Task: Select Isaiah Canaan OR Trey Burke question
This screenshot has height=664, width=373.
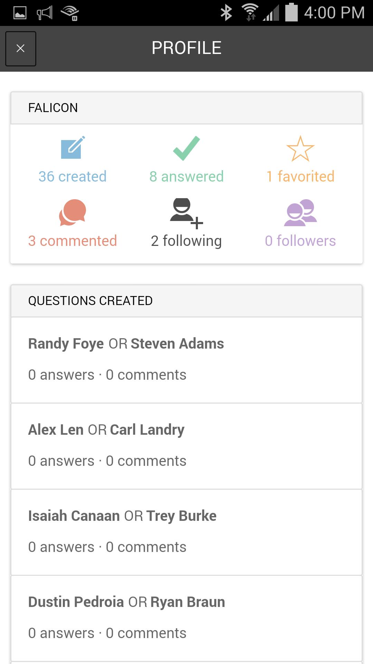Action: click(x=186, y=532)
